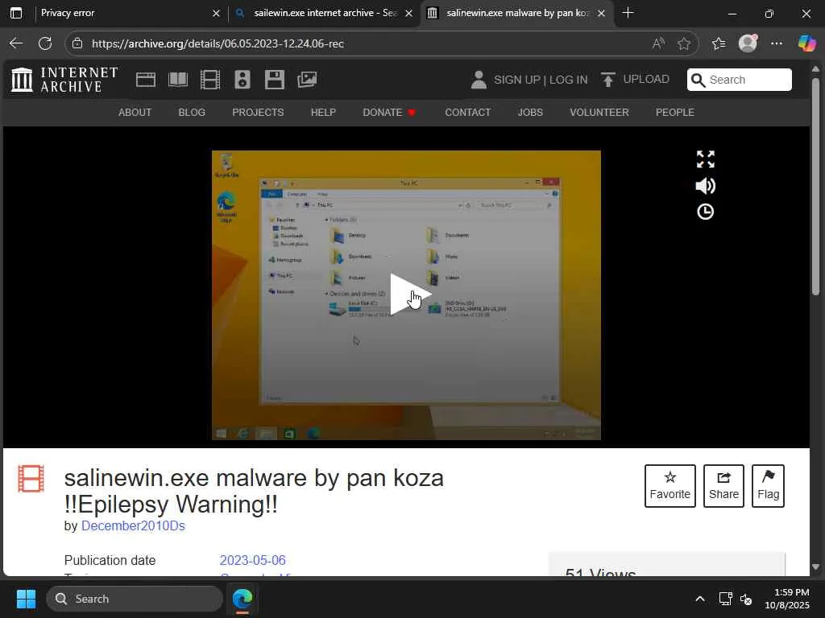Open the Web (Wayback) media icon

(x=146, y=80)
